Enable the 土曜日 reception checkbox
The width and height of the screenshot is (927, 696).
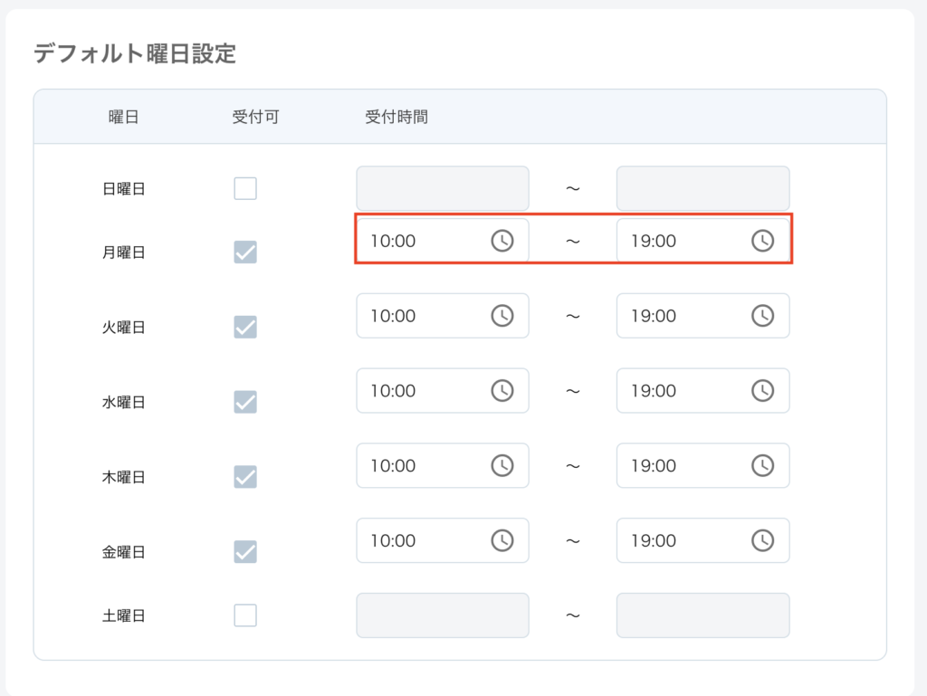[245, 615]
